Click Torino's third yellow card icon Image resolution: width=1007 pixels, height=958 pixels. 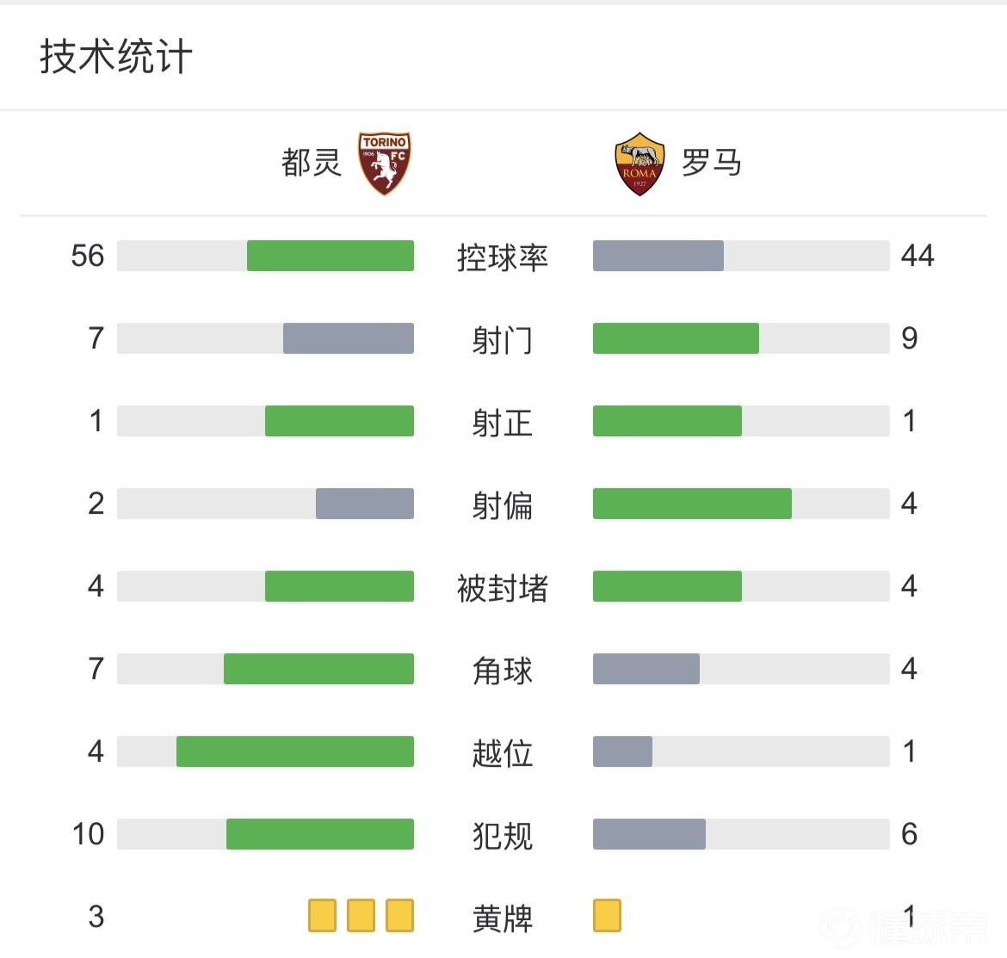tap(399, 916)
